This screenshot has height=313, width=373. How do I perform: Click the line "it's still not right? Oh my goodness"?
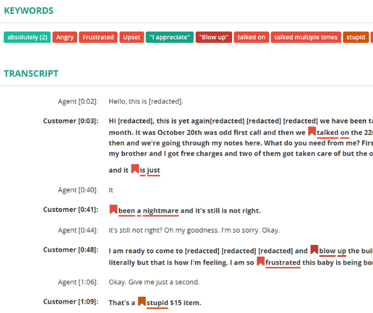(194, 230)
